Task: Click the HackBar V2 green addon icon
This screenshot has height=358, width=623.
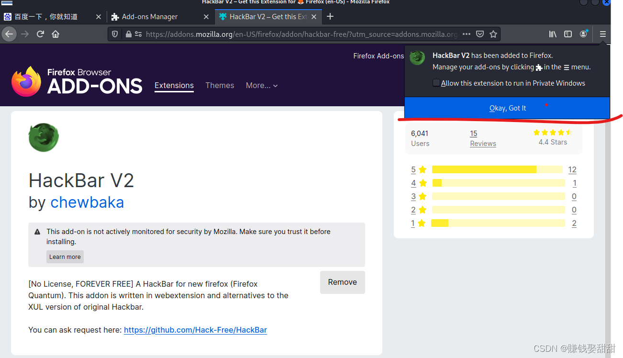Action: pos(44,137)
